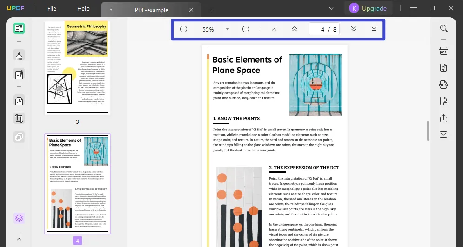Open the Help menu

[83, 8]
